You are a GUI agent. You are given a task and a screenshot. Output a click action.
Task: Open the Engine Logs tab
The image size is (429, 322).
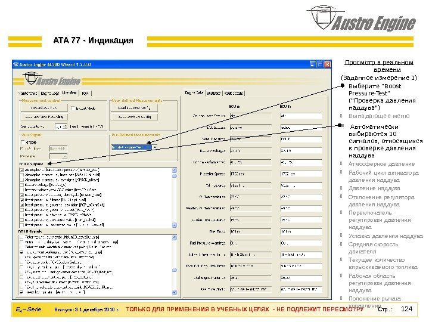pos(50,94)
